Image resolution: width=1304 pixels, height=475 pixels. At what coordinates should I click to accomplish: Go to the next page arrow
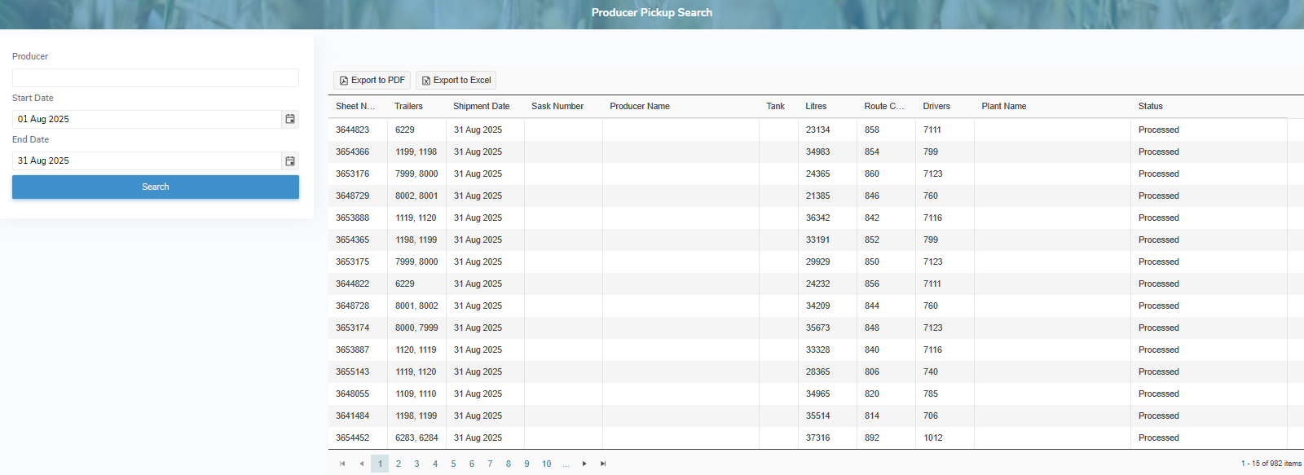[584, 464]
